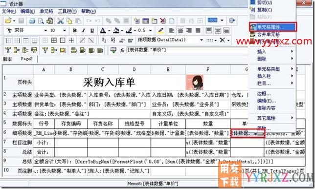Open 插入 submenu in context menu
Viewport: 315px width, 189px height.
click(x=272, y=52)
